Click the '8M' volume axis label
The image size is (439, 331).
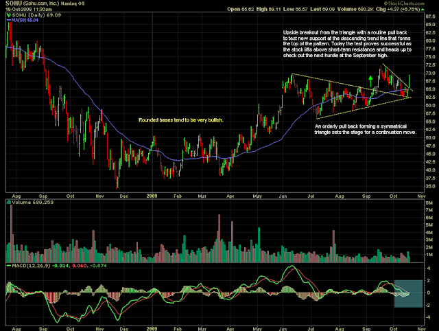(429, 203)
